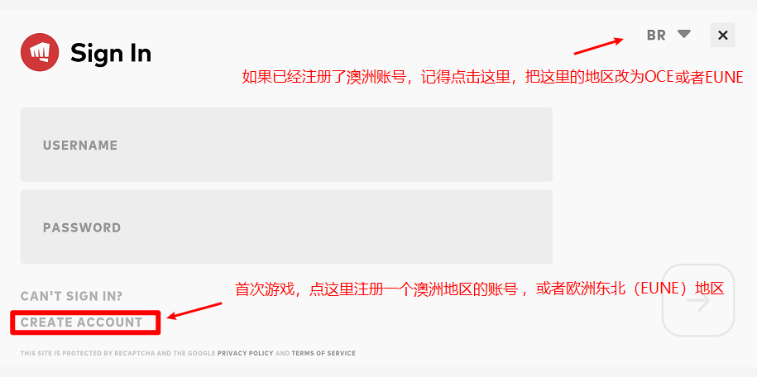
Task: Open the PRIVACY POLICY link
Action: point(245,353)
